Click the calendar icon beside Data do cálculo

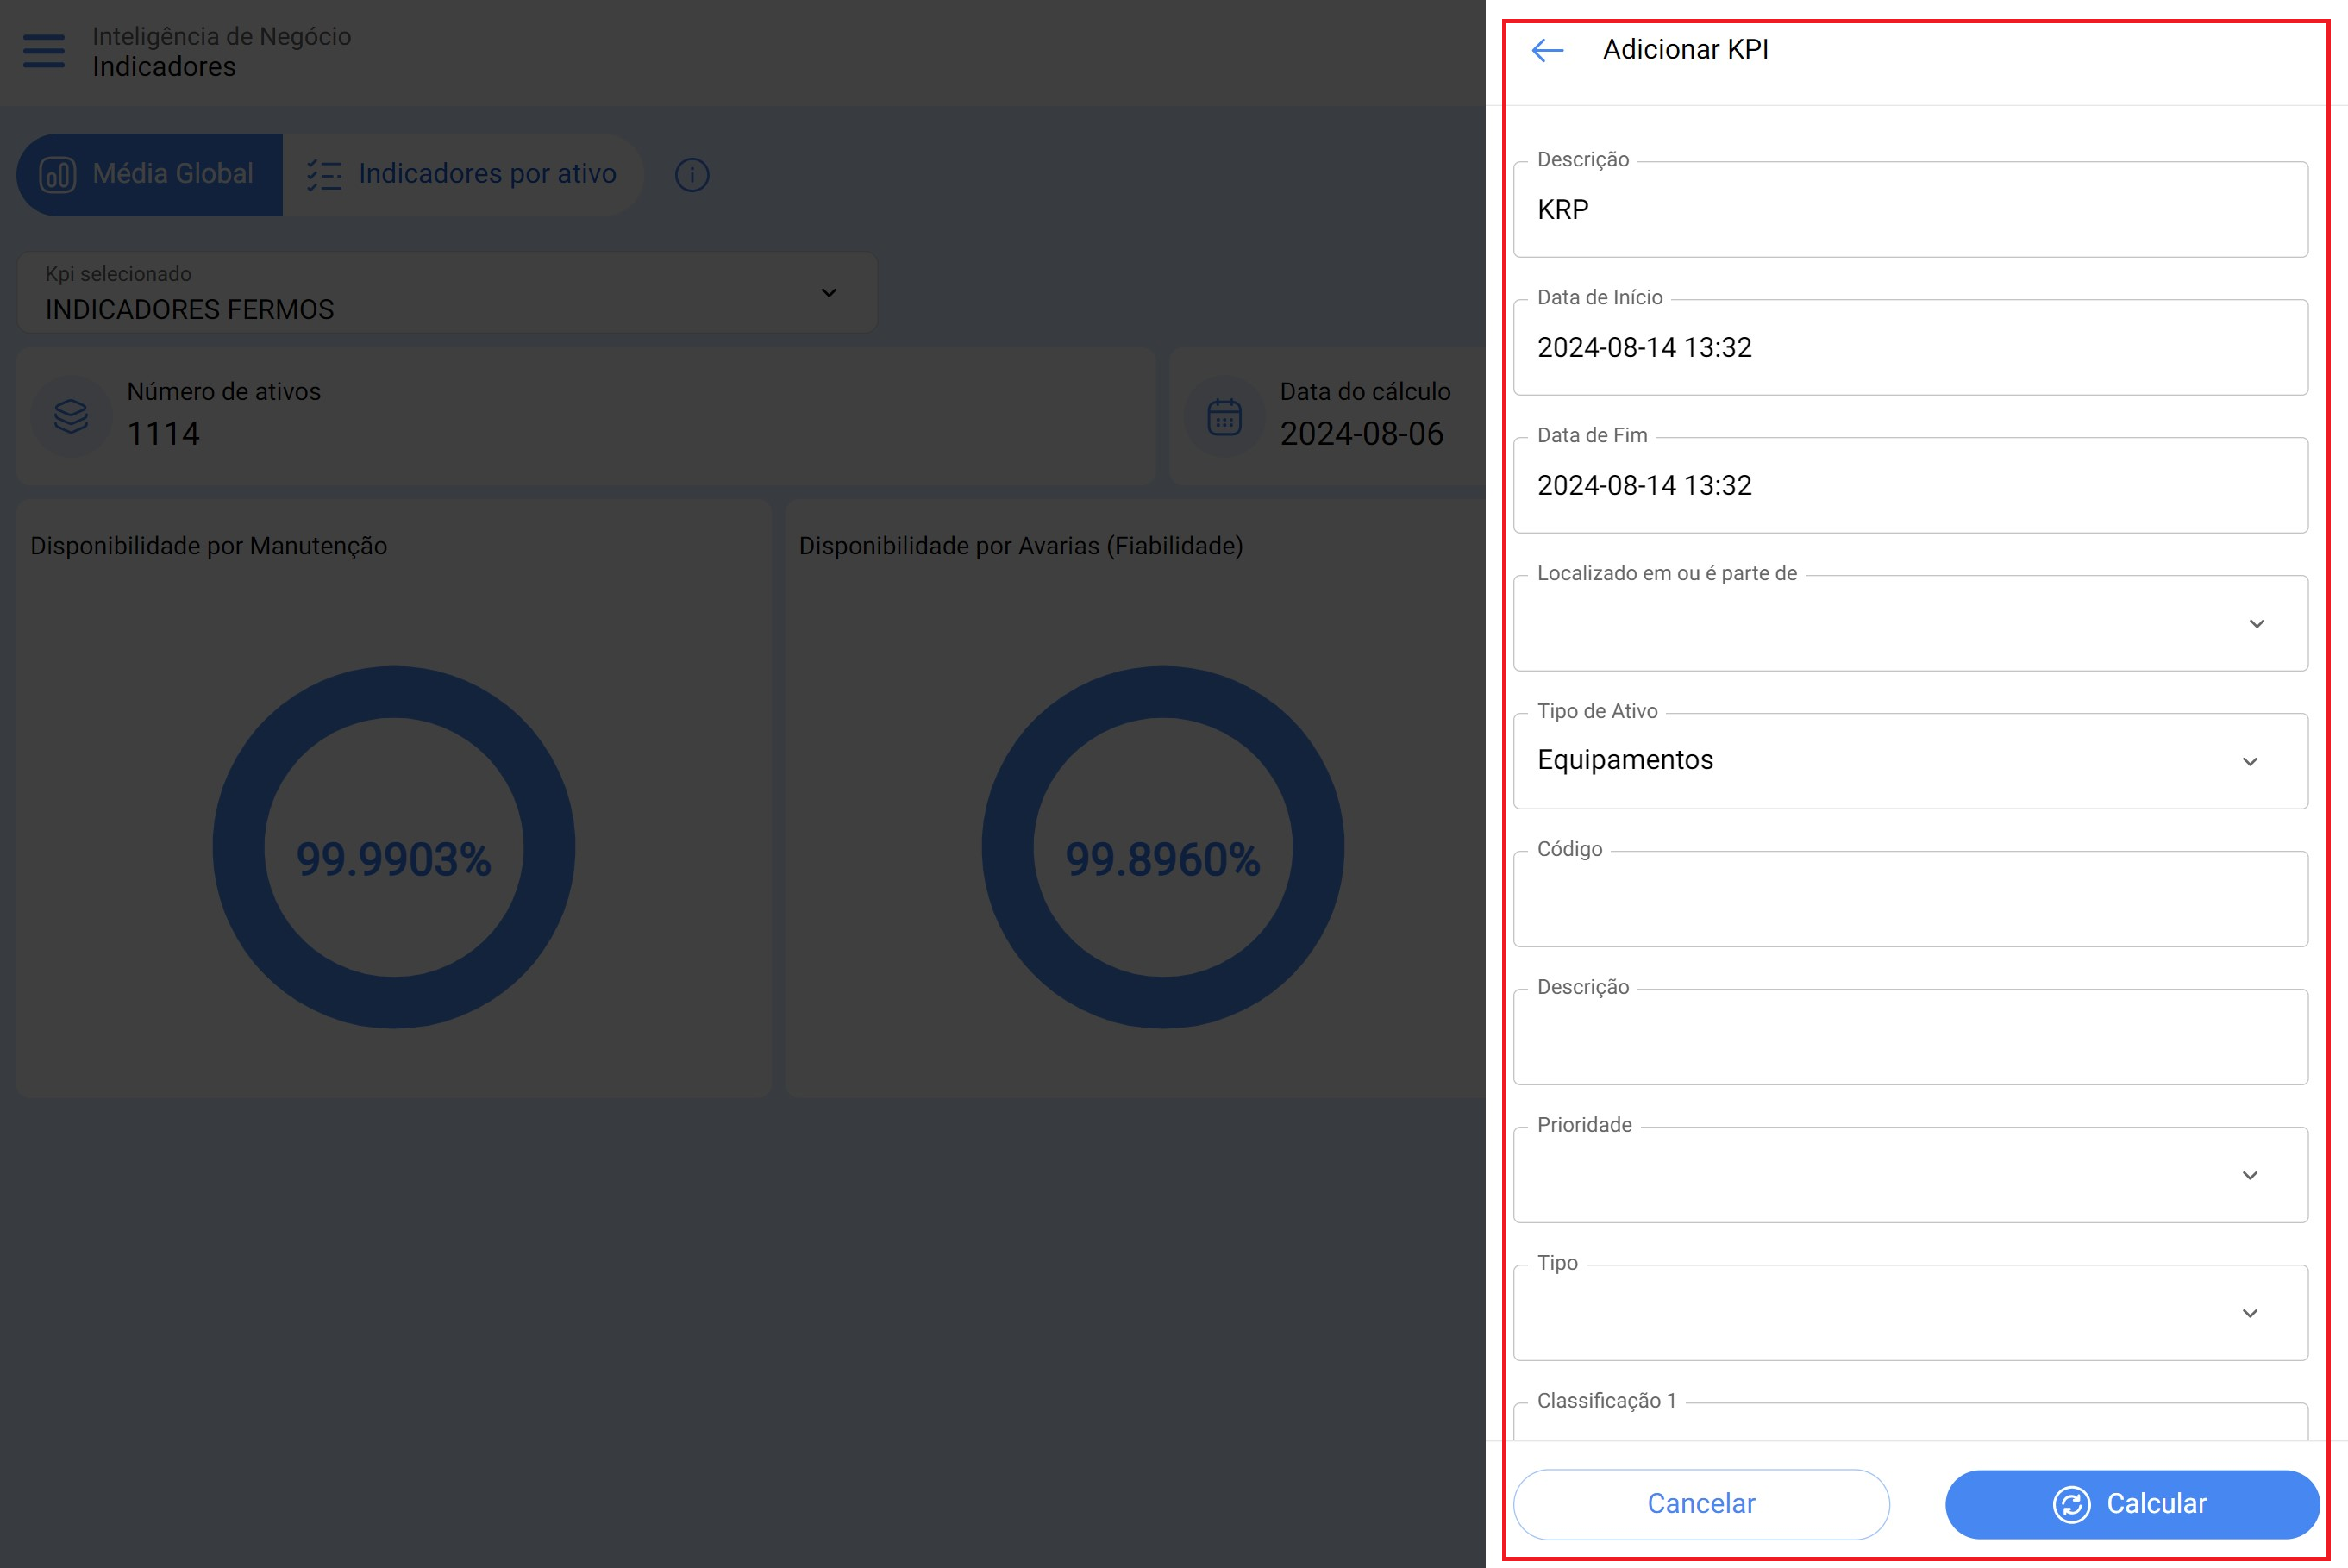(x=1224, y=417)
